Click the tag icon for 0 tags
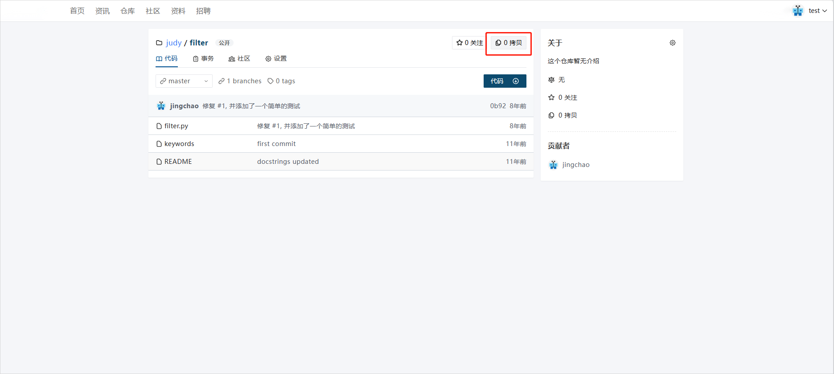Screen dimensions: 834x374 pyautogui.click(x=271, y=81)
